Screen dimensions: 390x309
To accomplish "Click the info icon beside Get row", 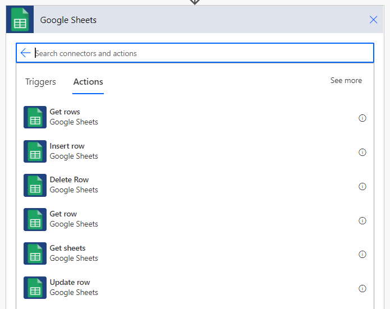I will pyautogui.click(x=362, y=220).
